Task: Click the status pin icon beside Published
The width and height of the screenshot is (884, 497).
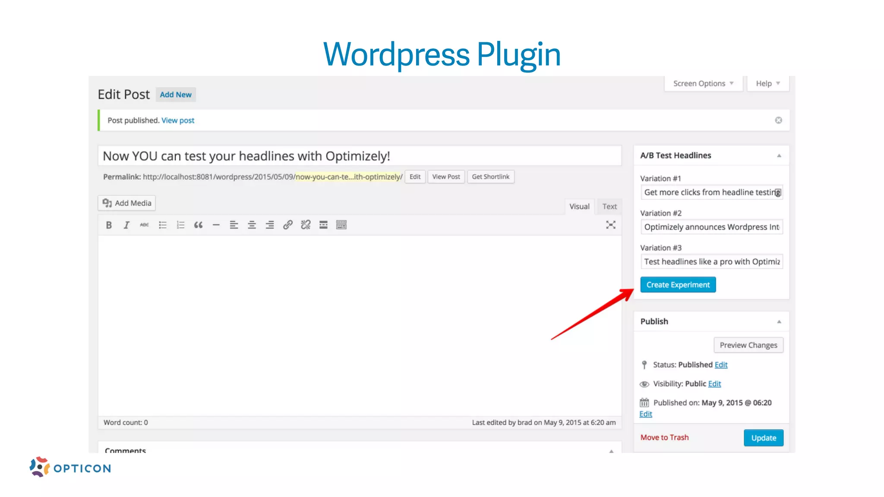Action: coord(644,365)
